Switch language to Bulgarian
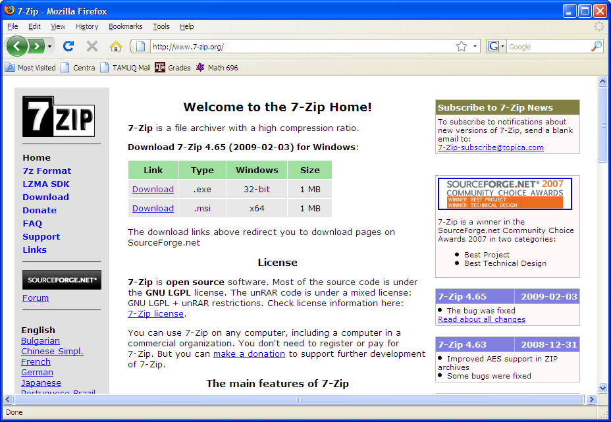Screen dimensions: 611x422 [x=41, y=341]
